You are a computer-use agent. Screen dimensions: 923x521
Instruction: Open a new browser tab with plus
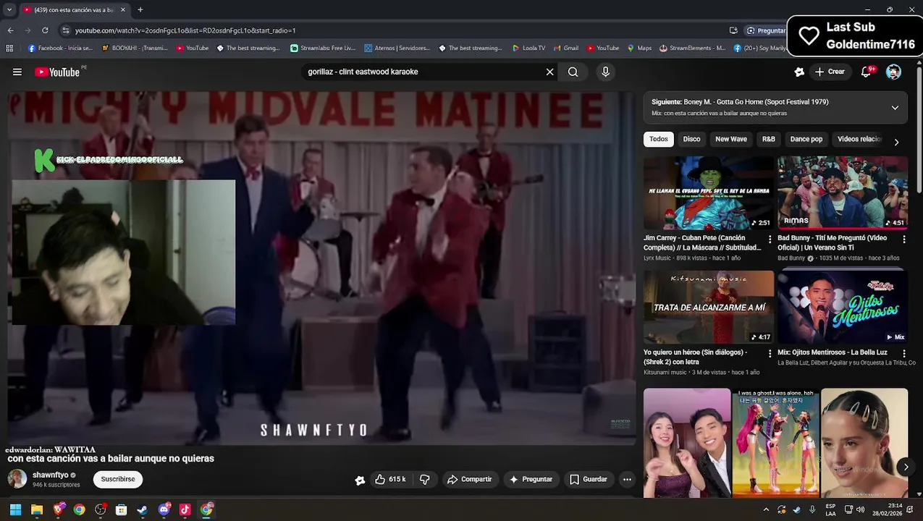point(140,9)
